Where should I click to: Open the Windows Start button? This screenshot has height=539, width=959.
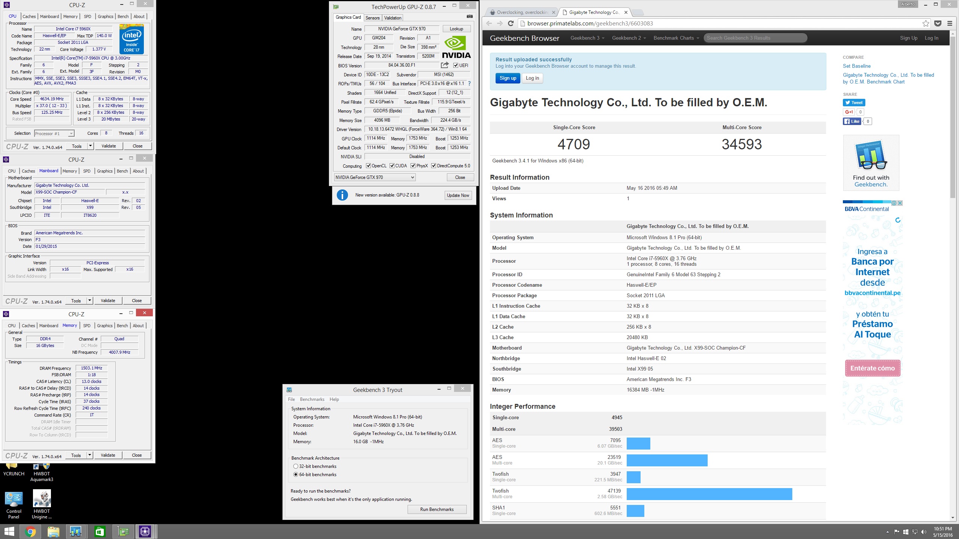(9, 532)
